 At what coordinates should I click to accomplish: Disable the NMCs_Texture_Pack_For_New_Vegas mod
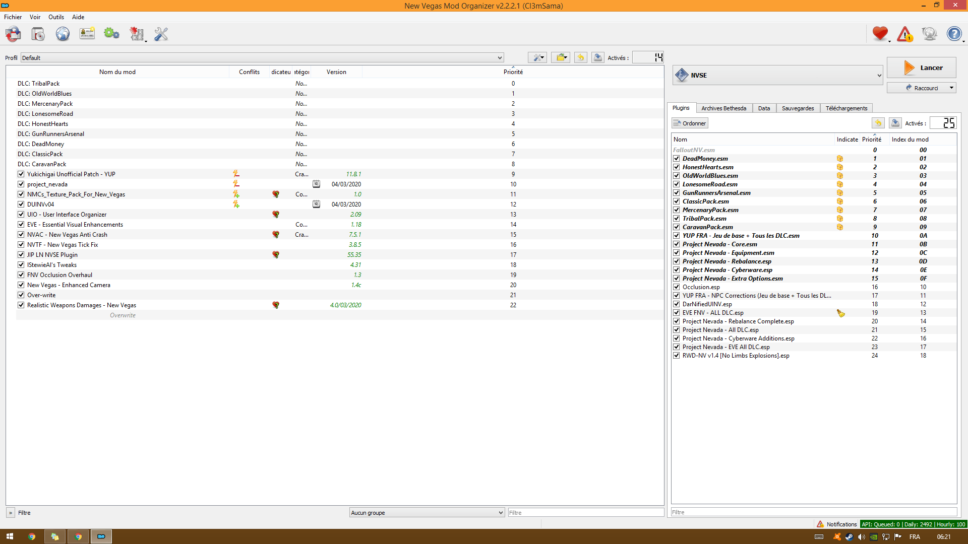tap(21, 194)
